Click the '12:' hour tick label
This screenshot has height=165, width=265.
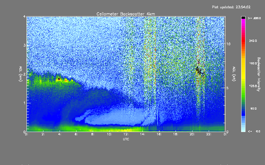[126, 134]
